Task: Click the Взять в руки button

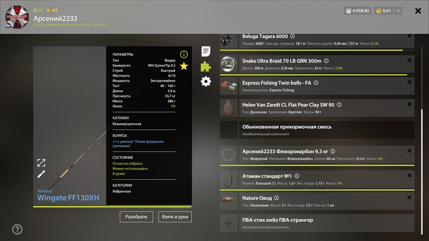Action: pos(175,217)
